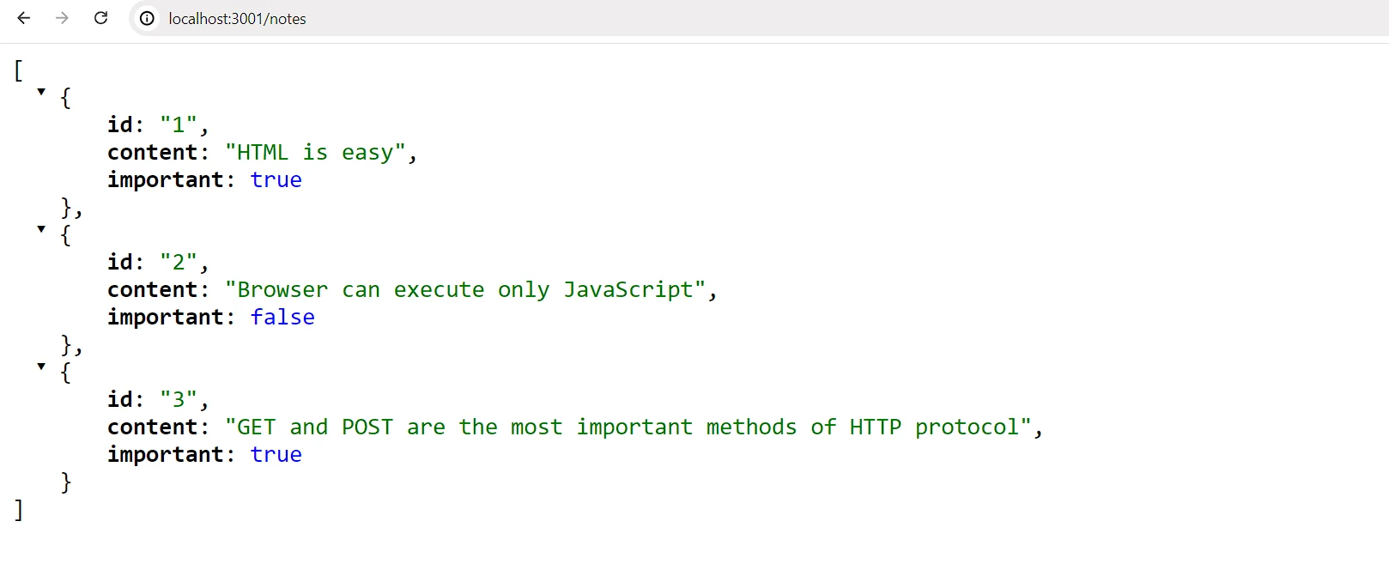Screen dimensions: 1389x582
Task: Click the "GET and POST" content string
Action: (628, 427)
